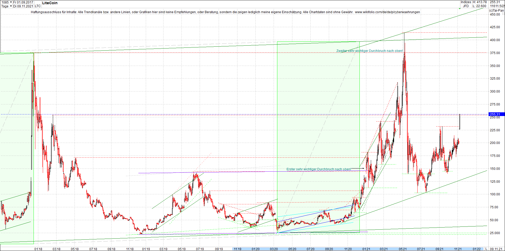Click annotation "Erster sehr wichtiger Durchbruch nach oben!"
The width and height of the screenshot is (505, 251).
click(319, 169)
